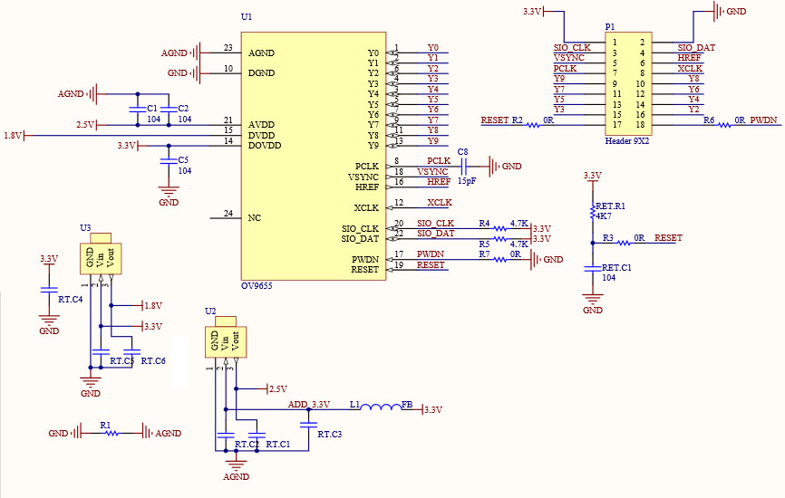This screenshot has width=785, height=498.
Task: Click the RT.C2 capacitor symbol
Action: (x=226, y=435)
